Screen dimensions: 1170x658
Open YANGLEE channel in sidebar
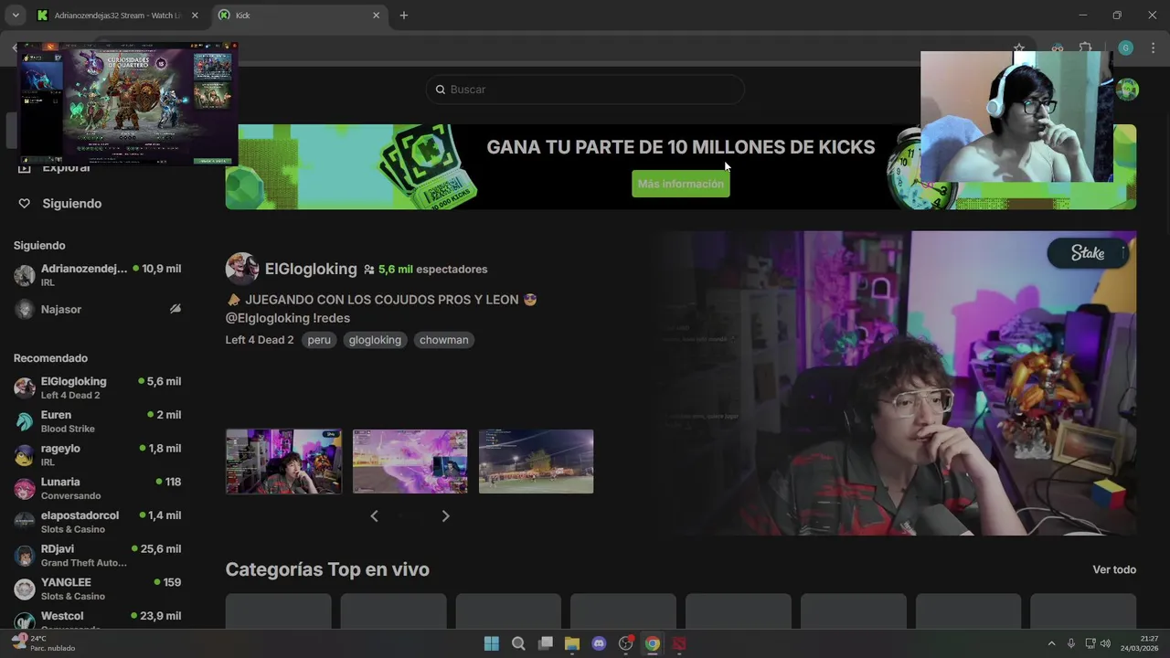coord(98,589)
